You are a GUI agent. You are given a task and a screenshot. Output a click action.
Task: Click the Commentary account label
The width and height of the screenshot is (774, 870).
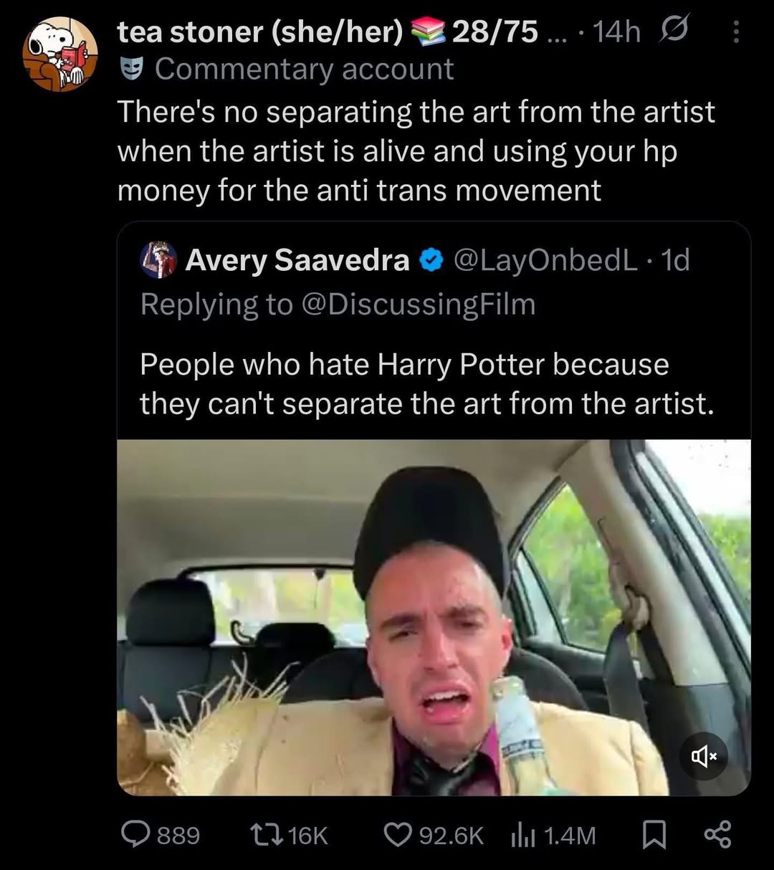pos(304,70)
